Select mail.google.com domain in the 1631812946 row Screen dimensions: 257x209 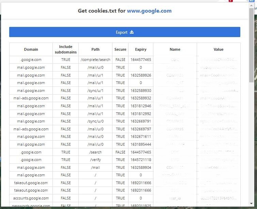pos(31,106)
